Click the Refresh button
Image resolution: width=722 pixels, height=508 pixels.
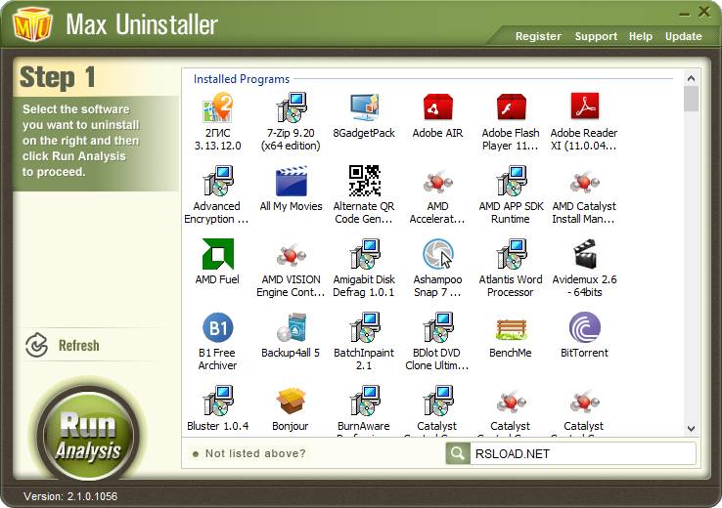pos(63,345)
